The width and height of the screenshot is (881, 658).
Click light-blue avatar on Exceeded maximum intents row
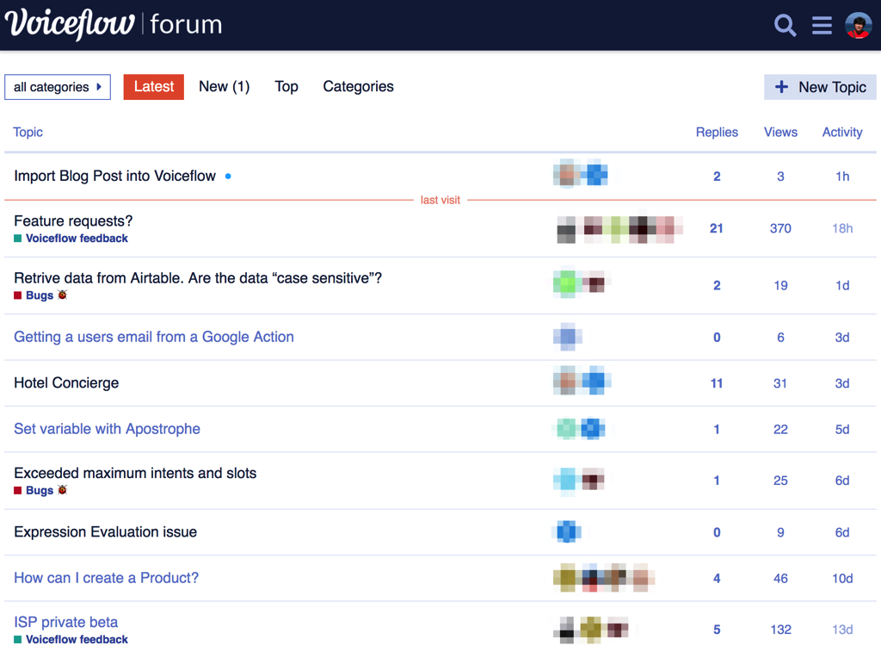566,481
